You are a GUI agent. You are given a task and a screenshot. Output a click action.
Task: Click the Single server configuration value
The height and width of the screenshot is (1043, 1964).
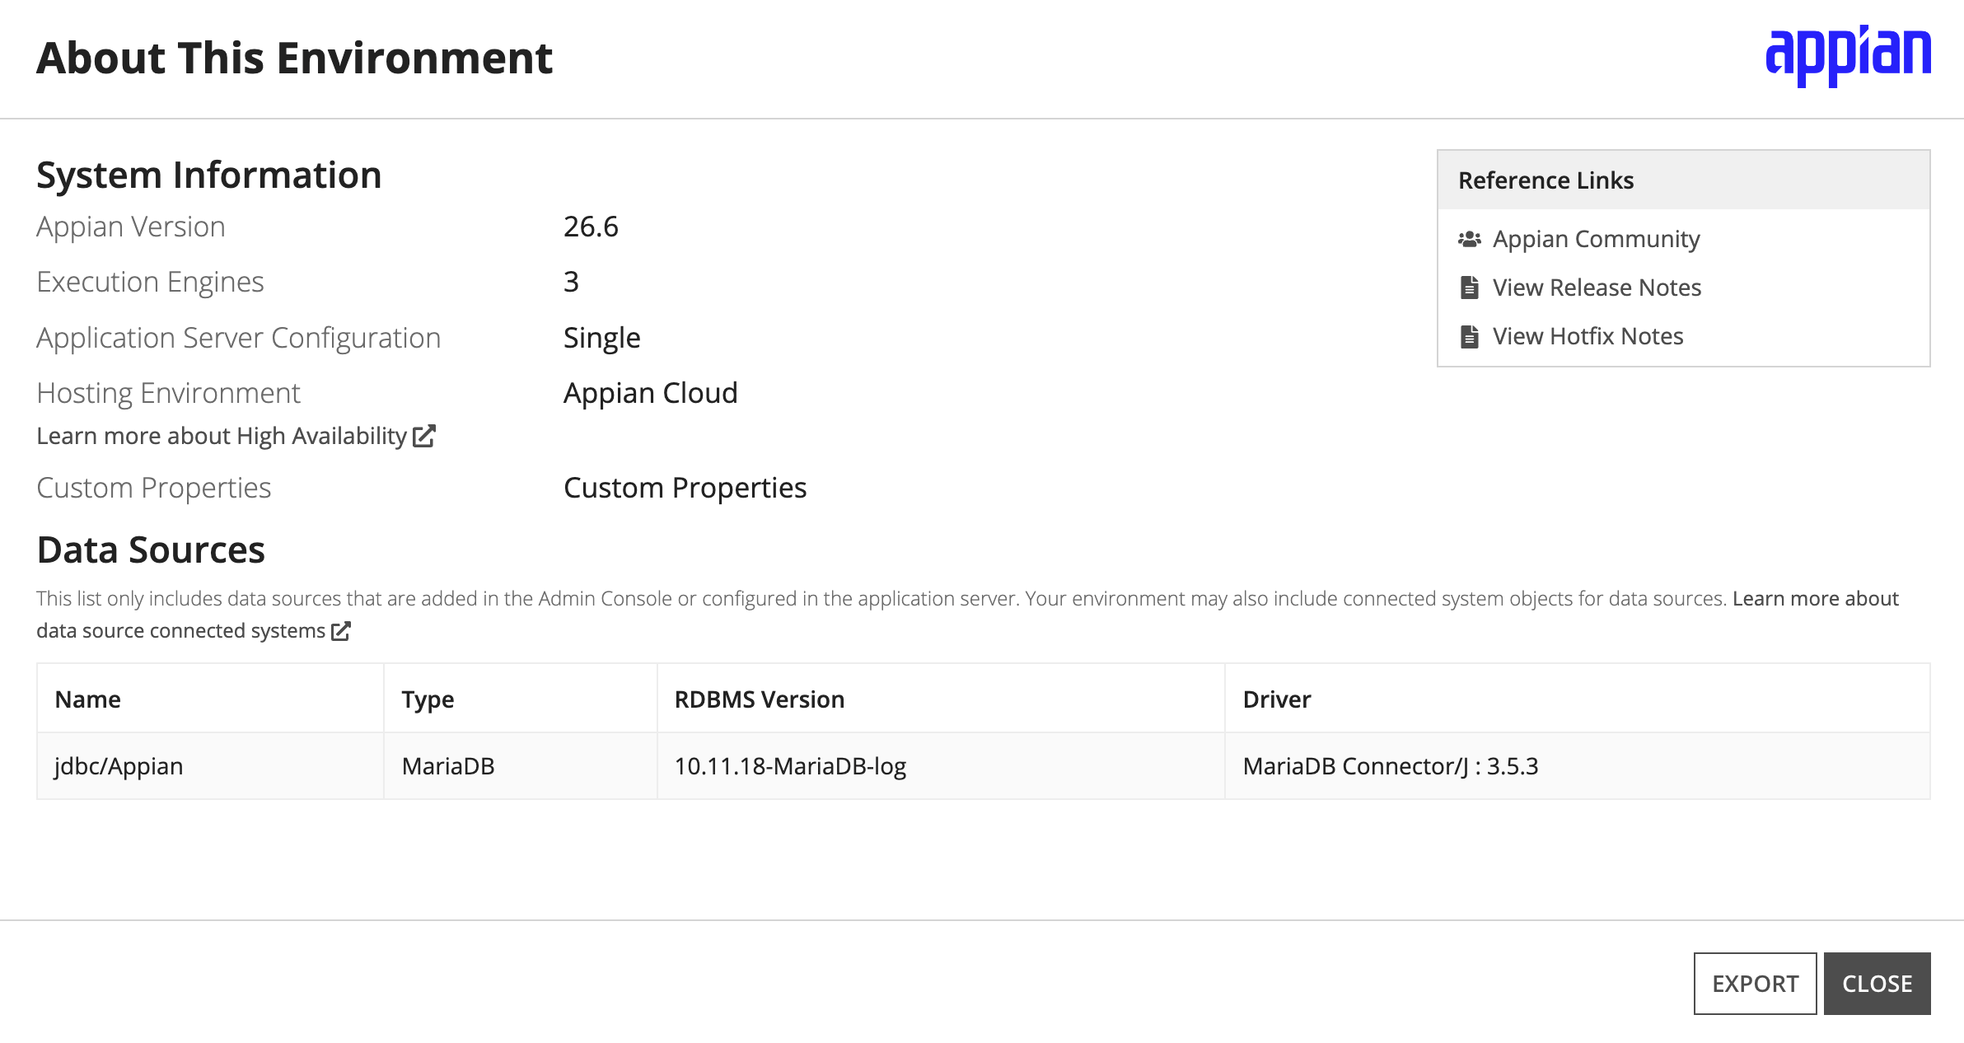[x=601, y=338]
